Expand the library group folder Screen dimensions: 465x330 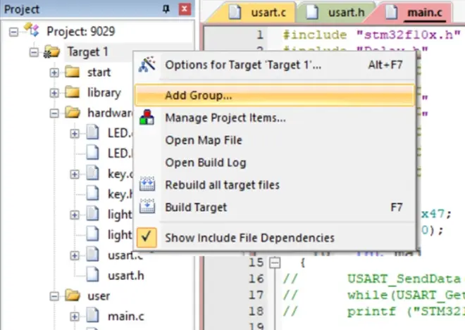click(54, 93)
